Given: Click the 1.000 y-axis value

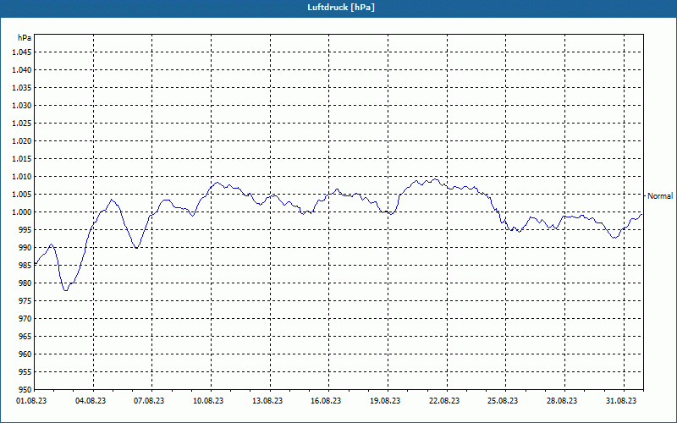Looking at the screenshot, I should (22, 212).
